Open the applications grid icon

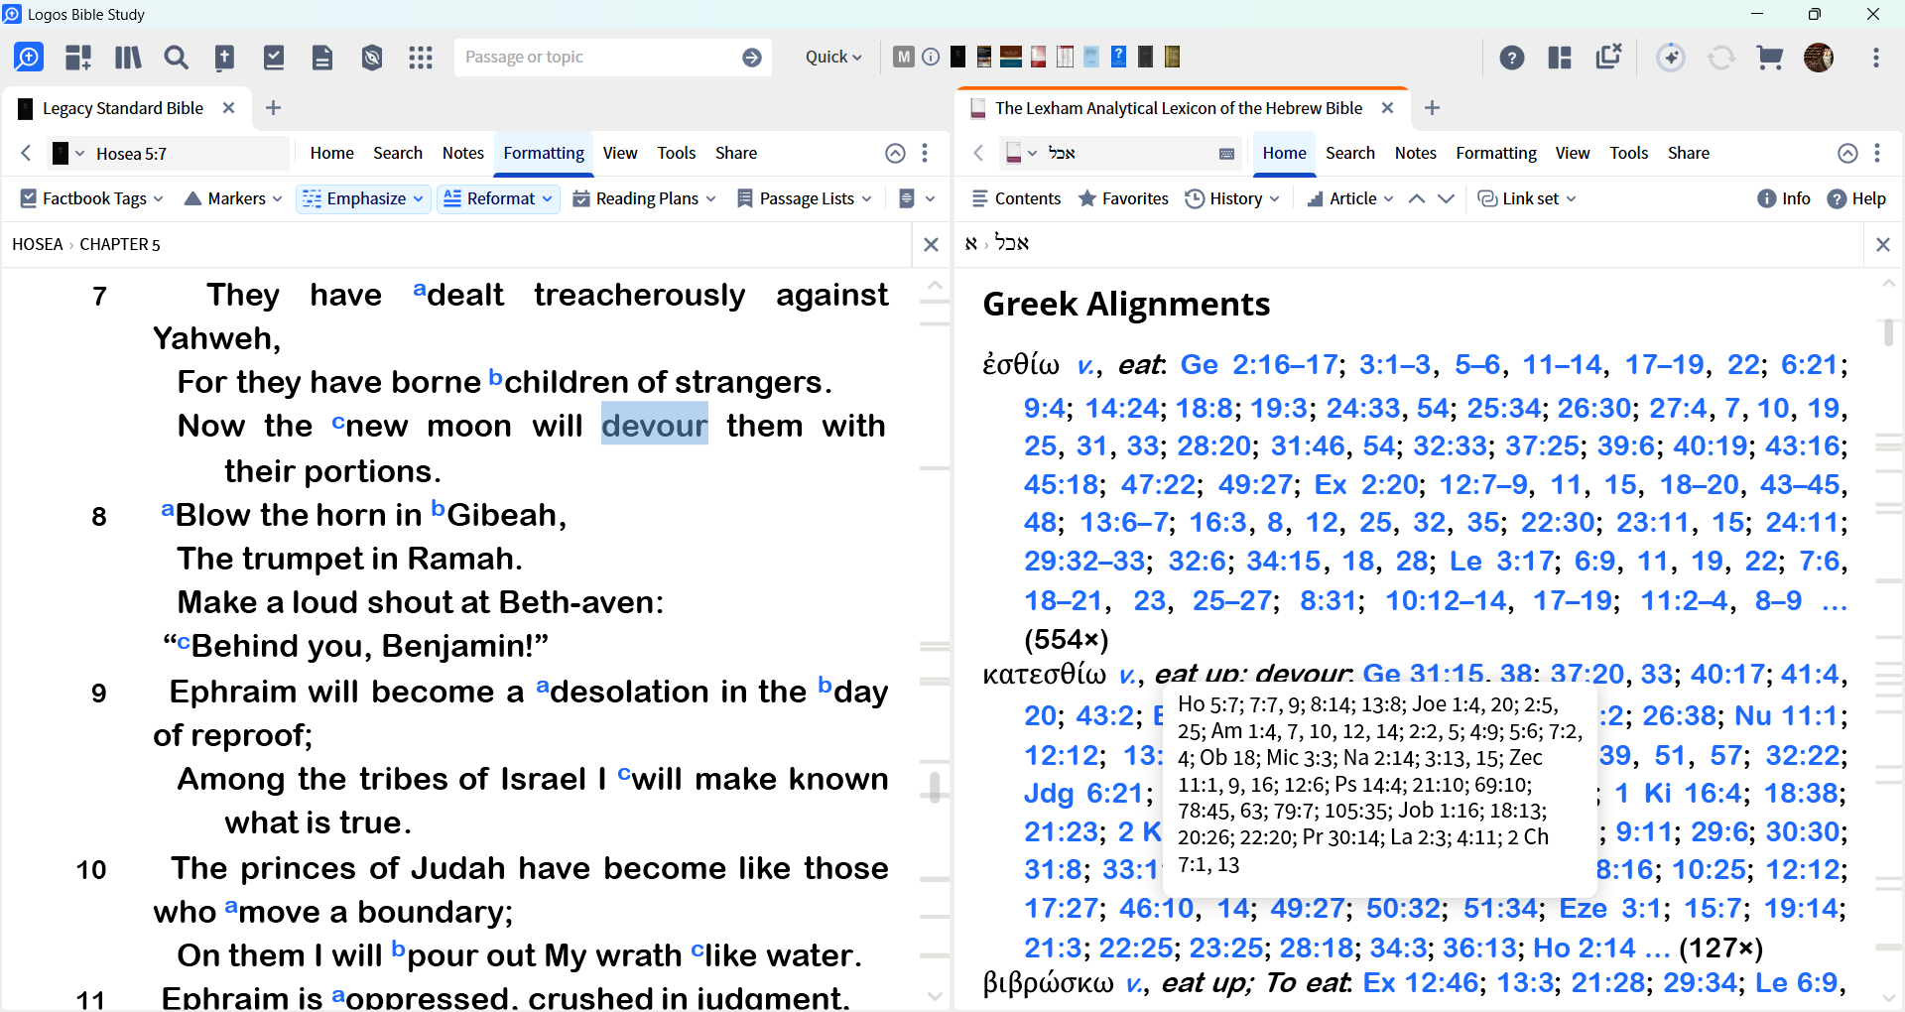tap(421, 58)
